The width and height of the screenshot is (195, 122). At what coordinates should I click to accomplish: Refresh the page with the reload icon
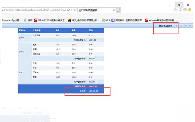pyautogui.click(x=74, y=10)
